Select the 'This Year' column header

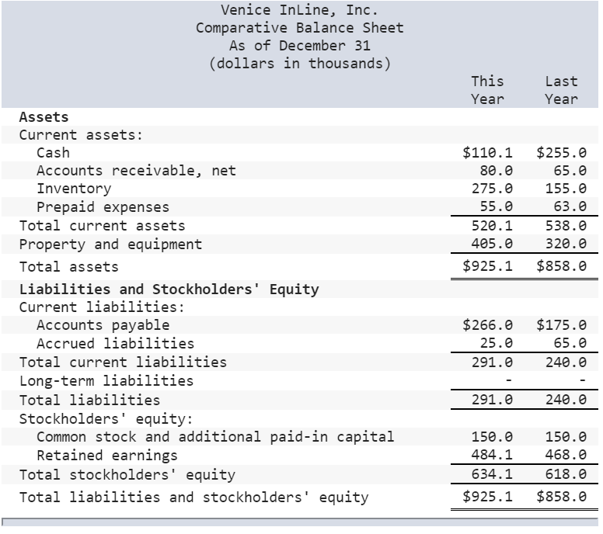(487, 90)
